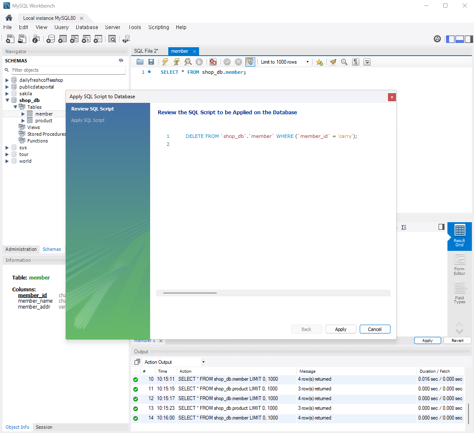Stop the query being executed

click(x=199, y=62)
